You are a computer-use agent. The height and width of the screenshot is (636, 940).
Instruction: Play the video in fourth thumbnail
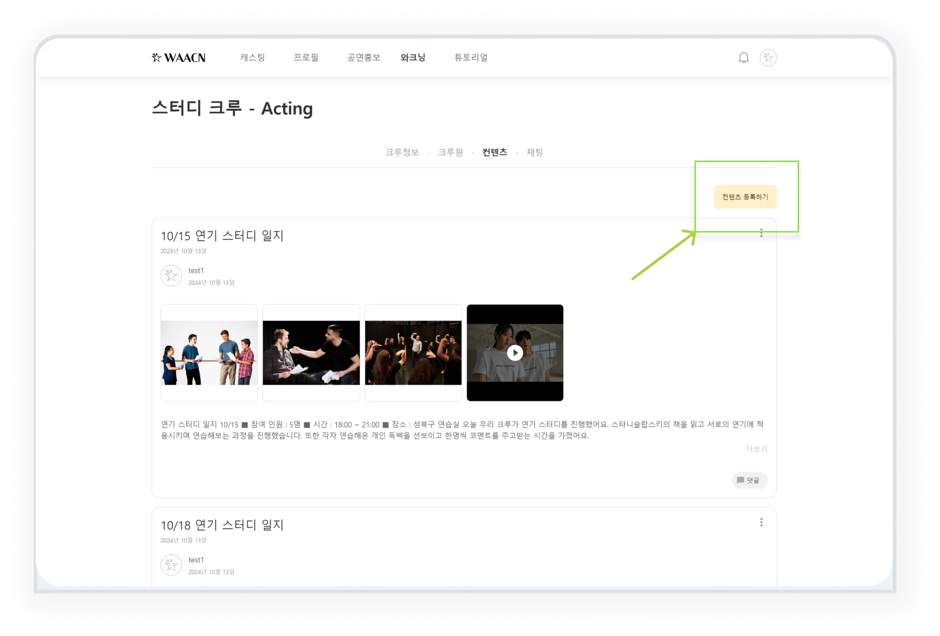515,353
